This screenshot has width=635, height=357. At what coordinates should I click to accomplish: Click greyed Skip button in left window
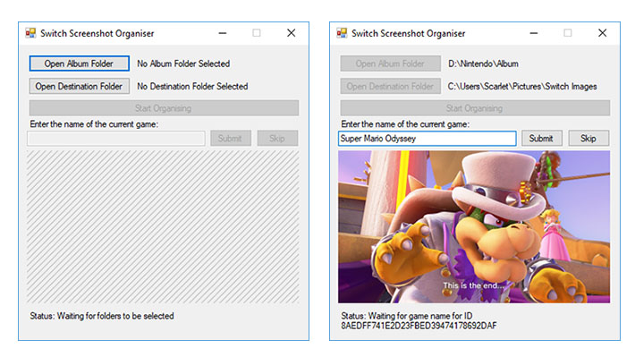[x=277, y=138]
